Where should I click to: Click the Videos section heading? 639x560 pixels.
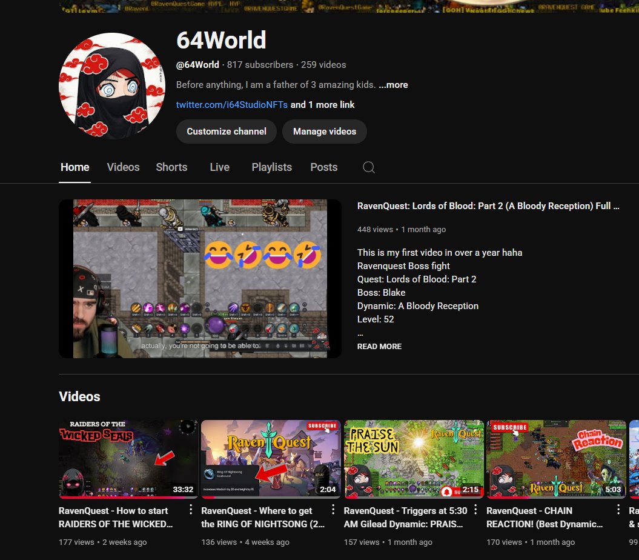click(x=79, y=396)
